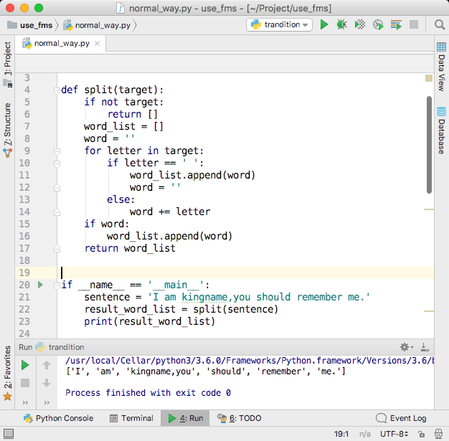Run with coverage icon in toolbar
449x441 pixels.
click(x=360, y=24)
